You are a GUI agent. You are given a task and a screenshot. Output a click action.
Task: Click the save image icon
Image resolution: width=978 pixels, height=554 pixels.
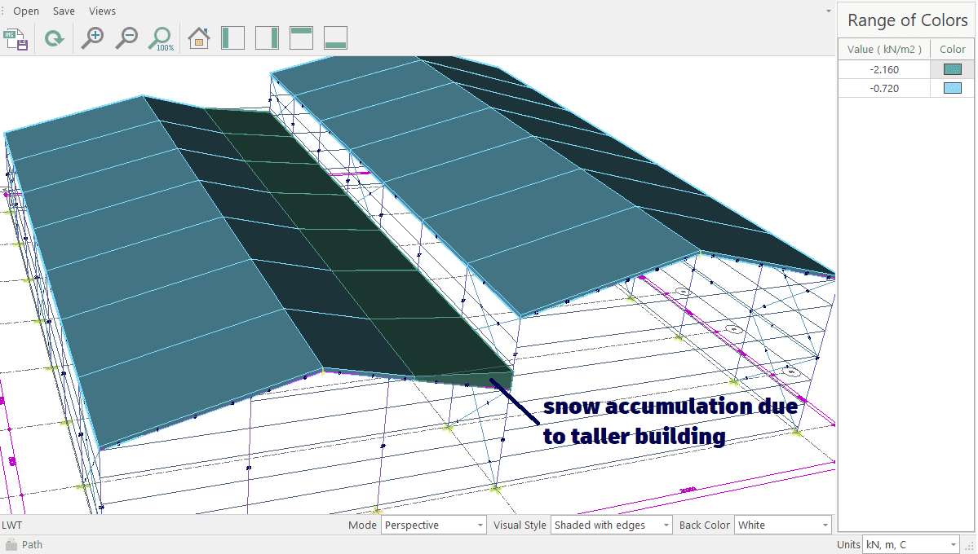[16, 38]
